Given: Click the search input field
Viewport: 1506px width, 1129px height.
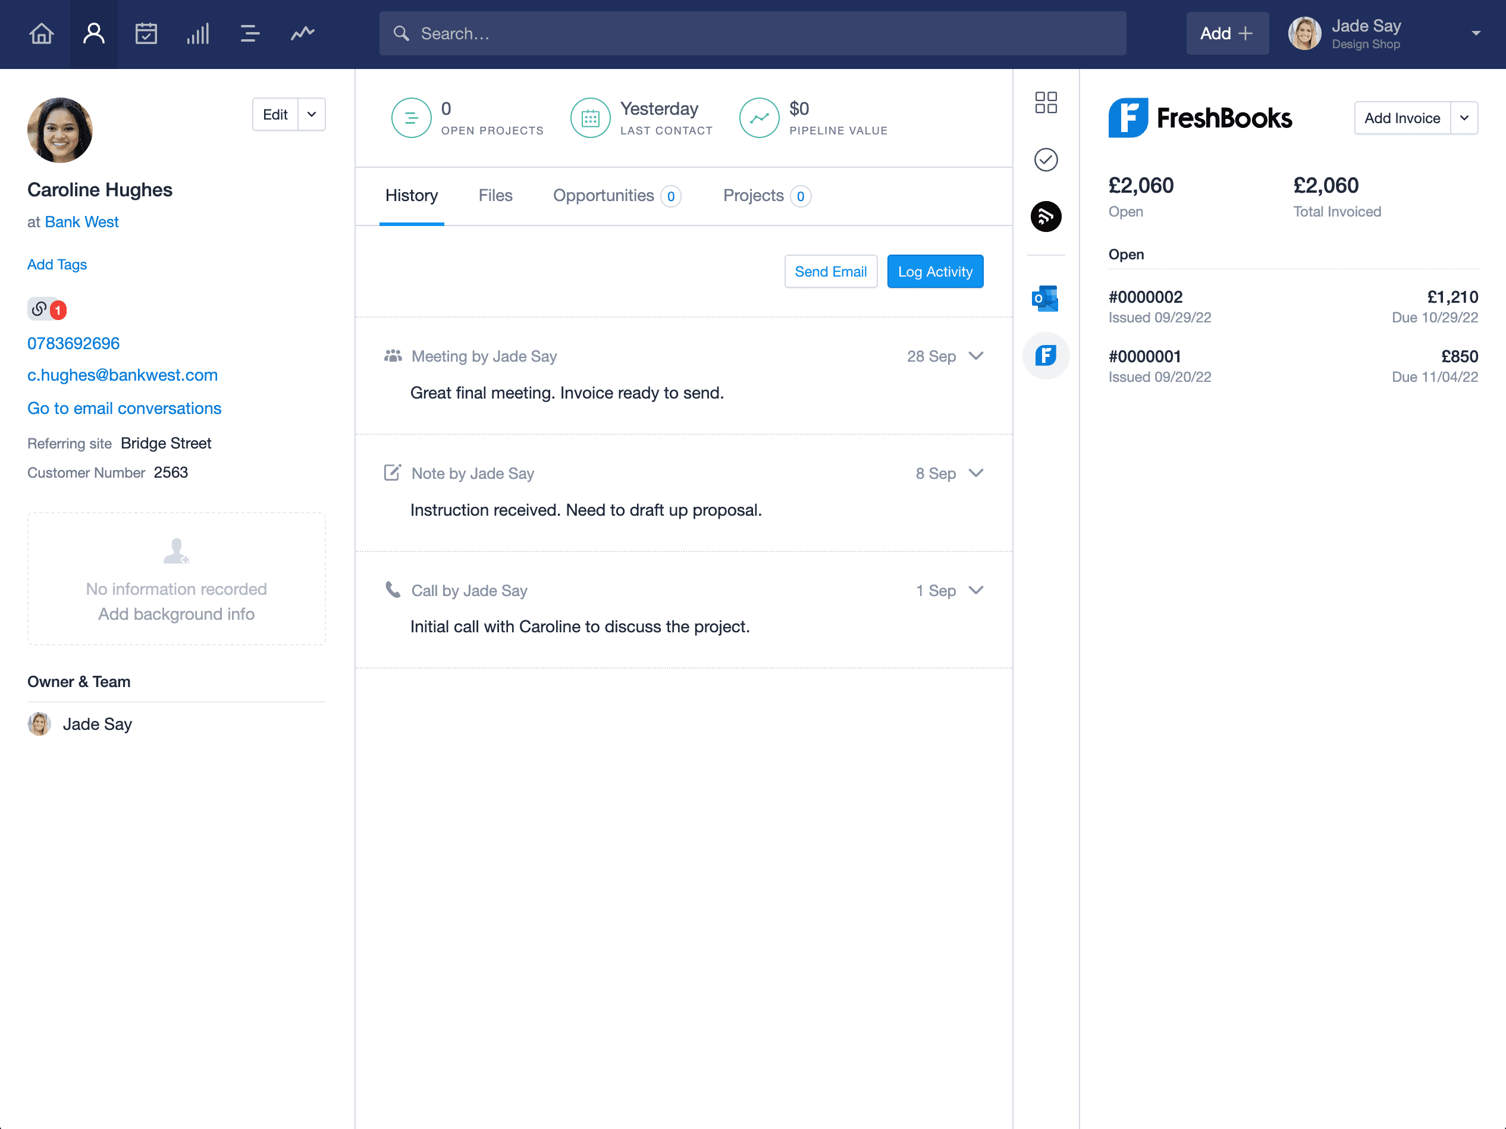Looking at the screenshot, I should 752,32.
